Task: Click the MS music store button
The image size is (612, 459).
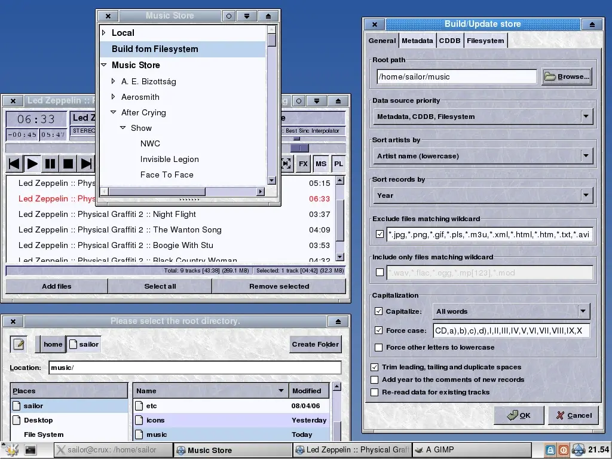Action: coord(321,164)
